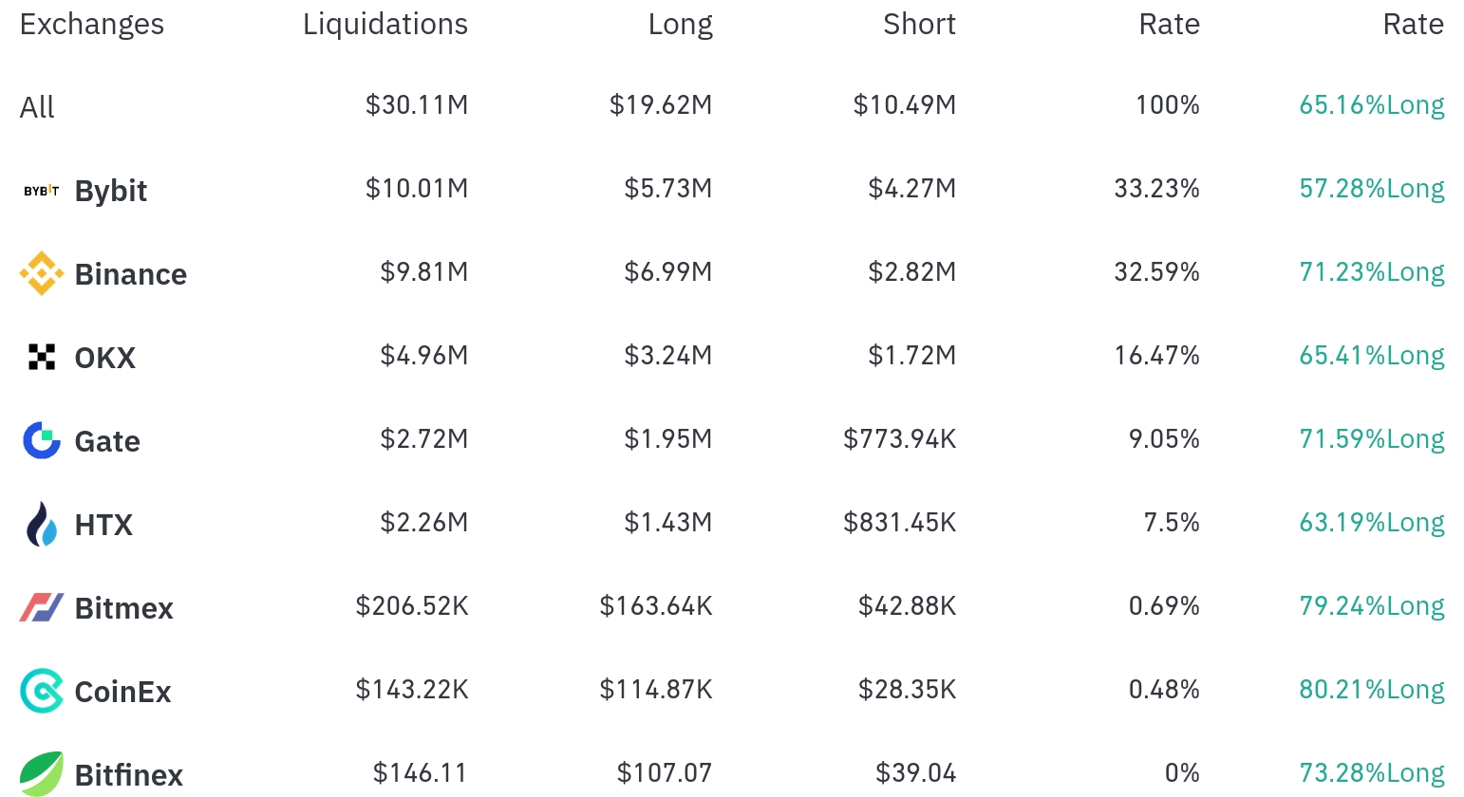Viewport: 1464px width, 797px height.
Task: Click the CoinEx teal logo icon
Action: point(42,691)
